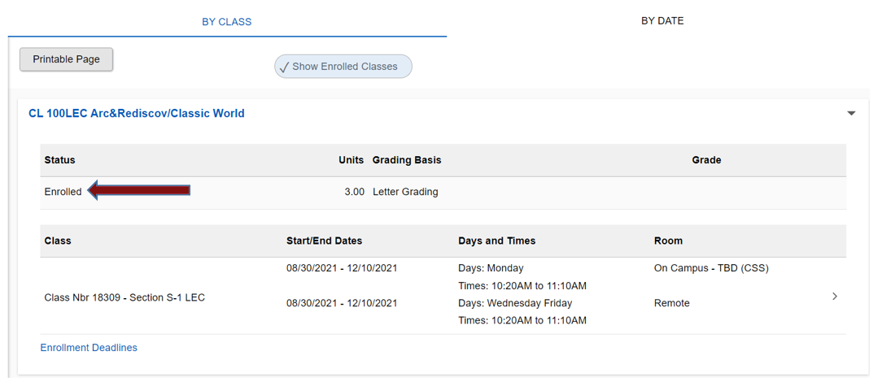The image size is (882, 390).
Task: Click the Letter Grading value
Action: [405, 192]
